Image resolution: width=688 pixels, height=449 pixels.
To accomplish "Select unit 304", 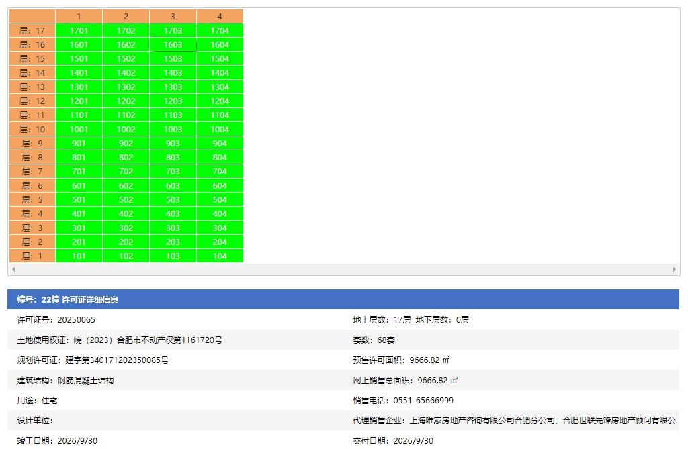I will (220, 228).
